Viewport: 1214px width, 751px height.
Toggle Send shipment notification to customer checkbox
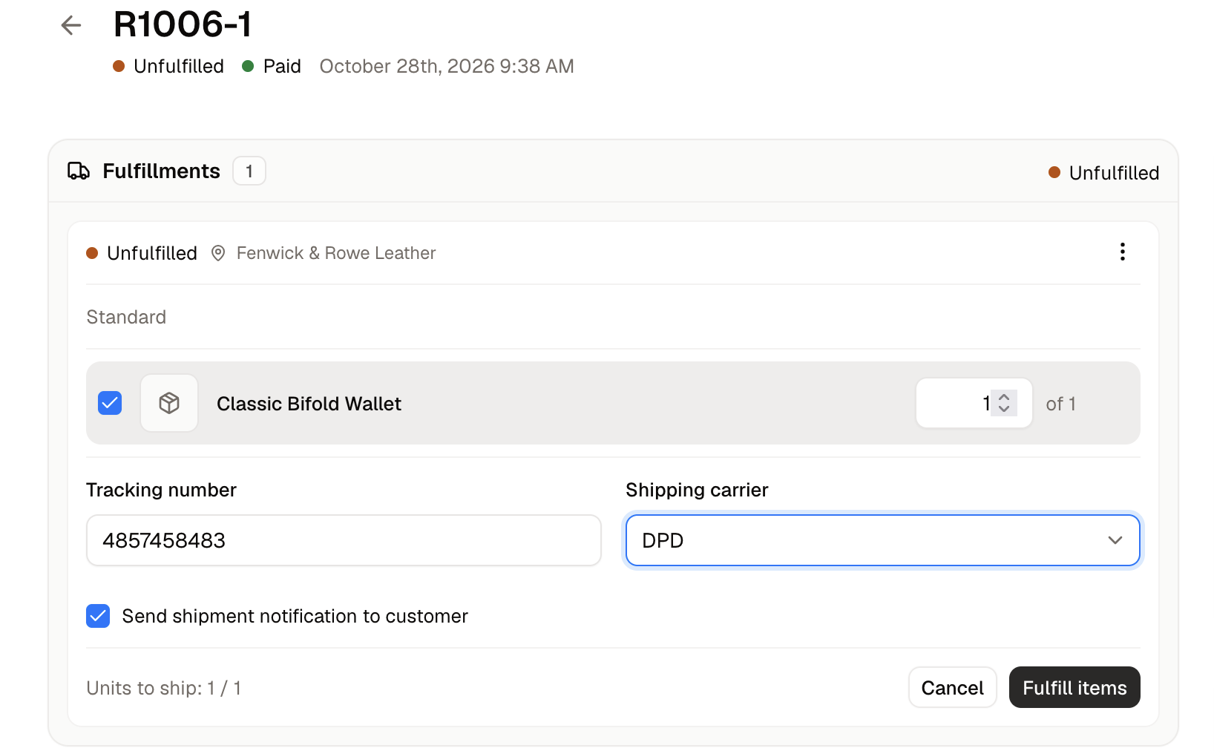pos(98,616)
